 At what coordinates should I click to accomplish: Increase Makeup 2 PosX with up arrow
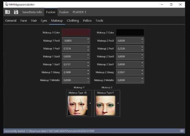point(142,39)
